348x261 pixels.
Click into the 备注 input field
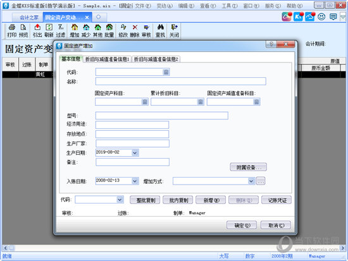pos(132,162)
